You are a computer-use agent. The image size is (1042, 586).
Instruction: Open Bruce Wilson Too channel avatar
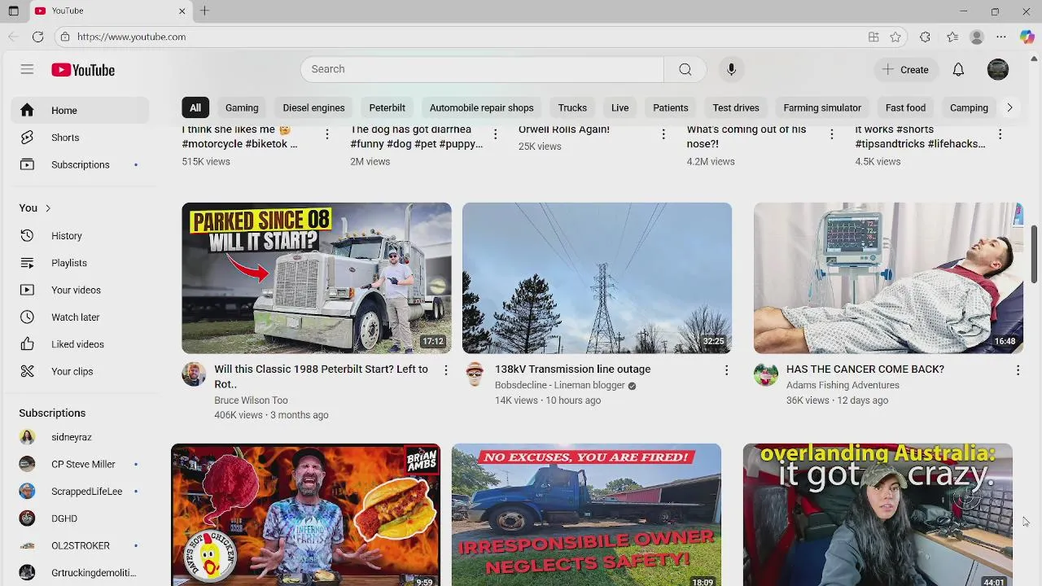[x=194, y=374]
